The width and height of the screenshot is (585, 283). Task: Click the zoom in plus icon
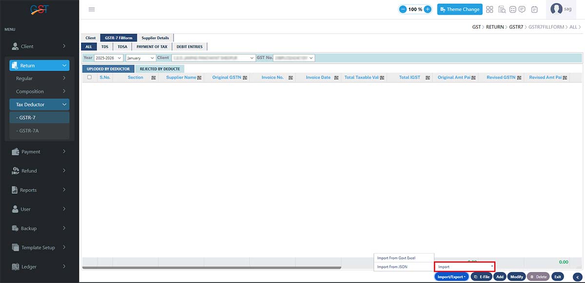428,9
